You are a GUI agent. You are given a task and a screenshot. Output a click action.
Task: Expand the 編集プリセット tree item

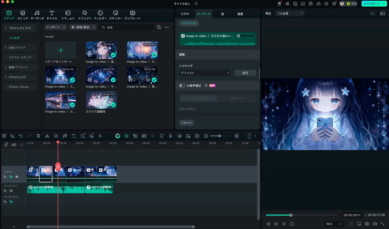6,67
